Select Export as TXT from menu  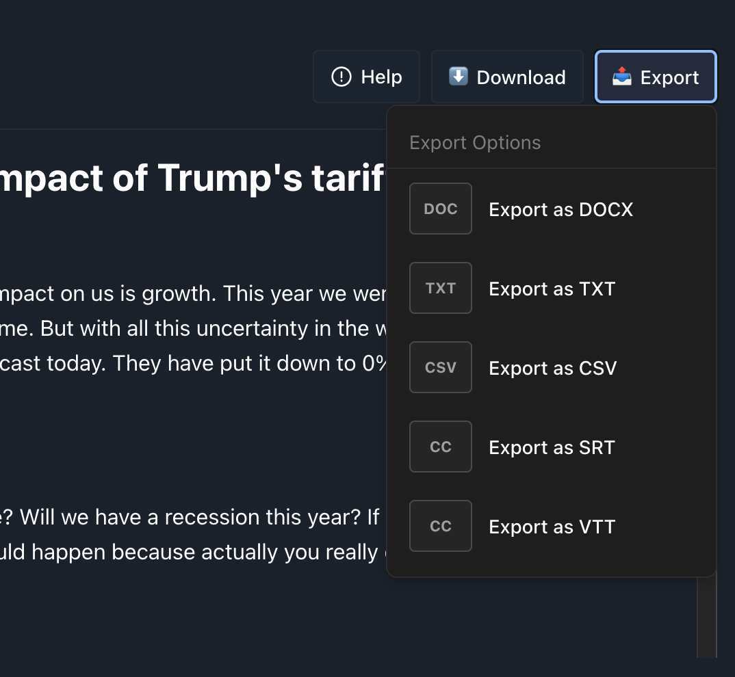tap(552, 289)
